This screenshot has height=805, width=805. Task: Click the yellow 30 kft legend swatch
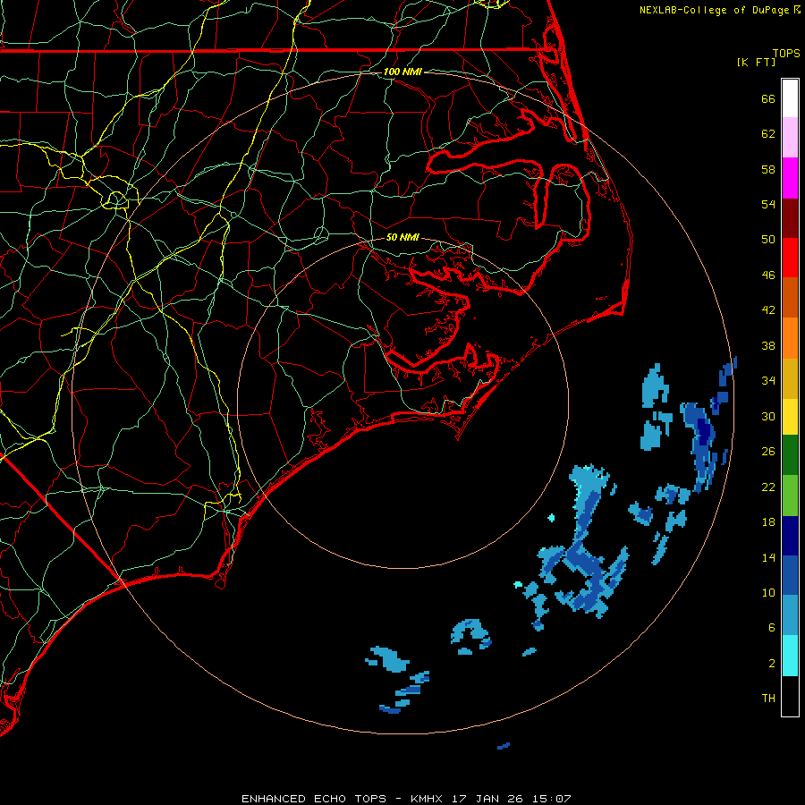(790, 416)
